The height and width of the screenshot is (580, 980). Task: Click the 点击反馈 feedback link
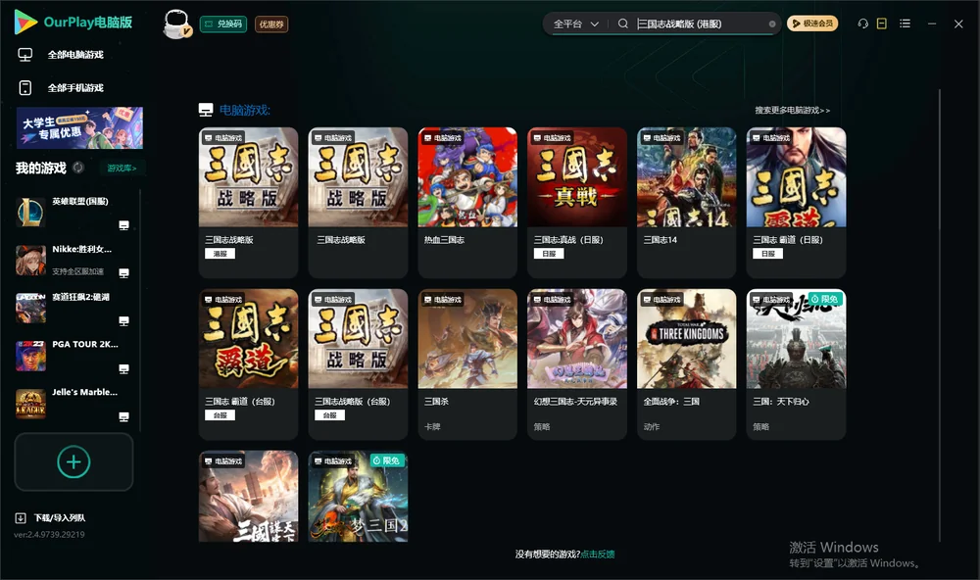pyautogui.click(x=598, y=555)
